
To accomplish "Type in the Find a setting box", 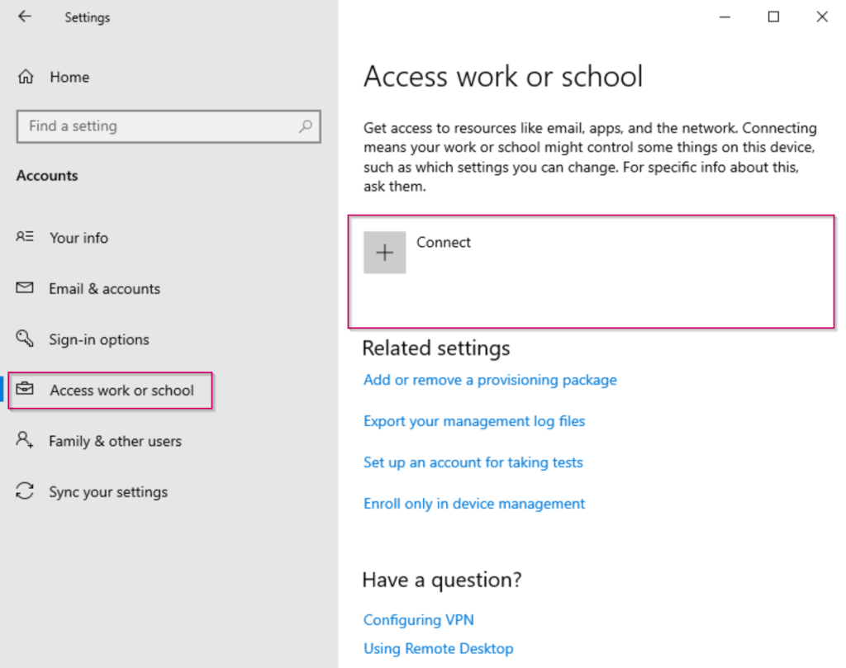I will tap(157, 126).
